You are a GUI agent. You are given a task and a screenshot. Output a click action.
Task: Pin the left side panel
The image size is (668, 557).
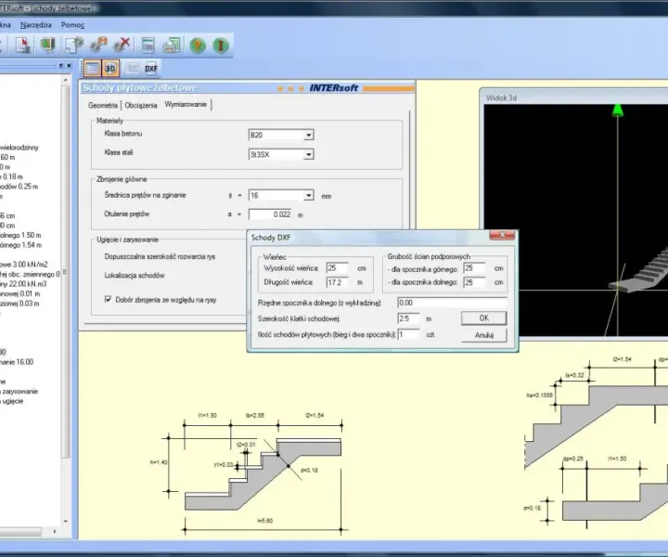click(x=61, y=65)
